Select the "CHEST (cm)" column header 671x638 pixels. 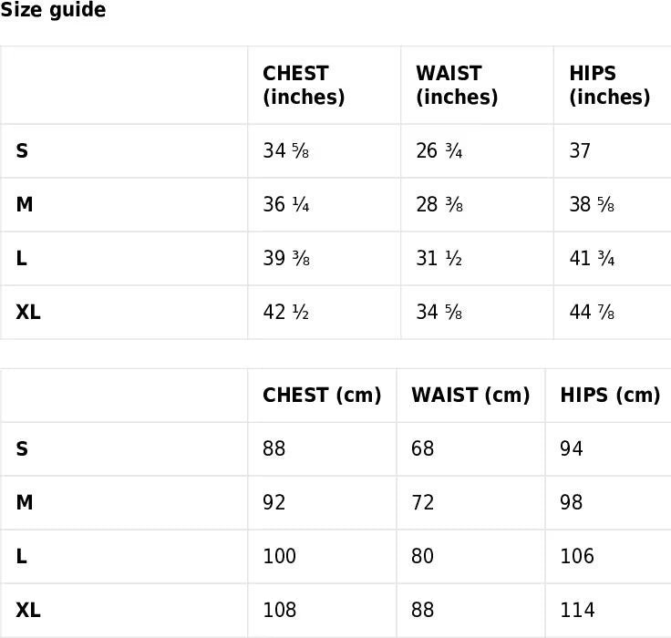322,396
